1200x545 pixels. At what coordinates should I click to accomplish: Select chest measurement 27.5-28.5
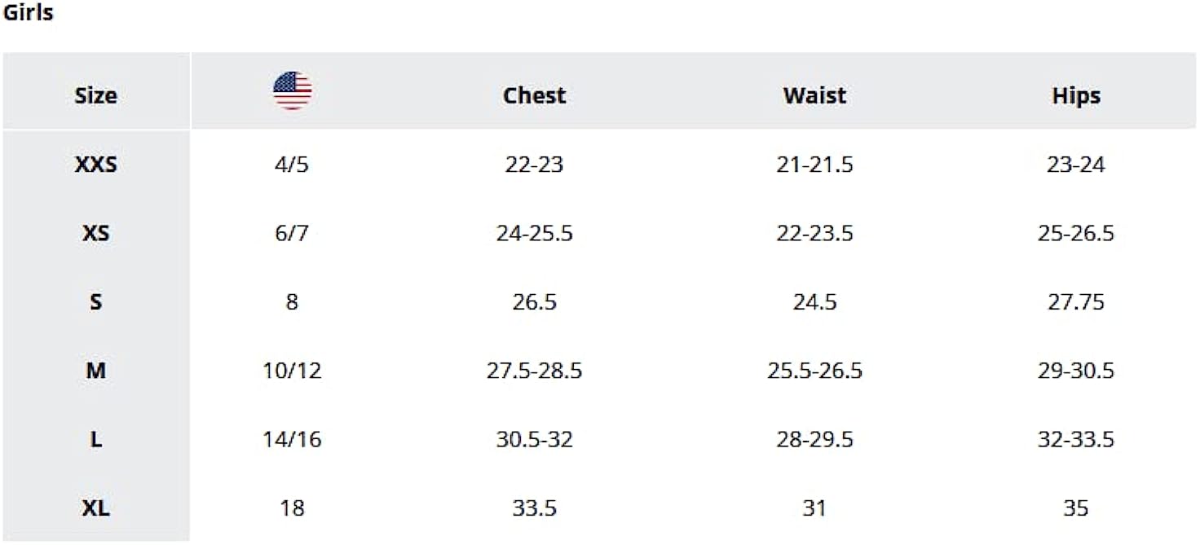coord(534,371)
